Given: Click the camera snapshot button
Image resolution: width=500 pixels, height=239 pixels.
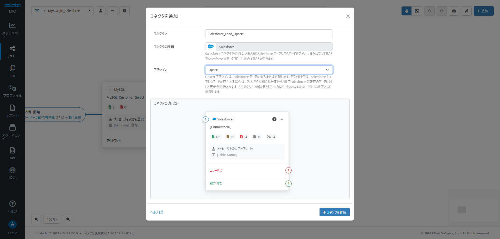Looking at the screenshot, I should click(x=454, y=11).
